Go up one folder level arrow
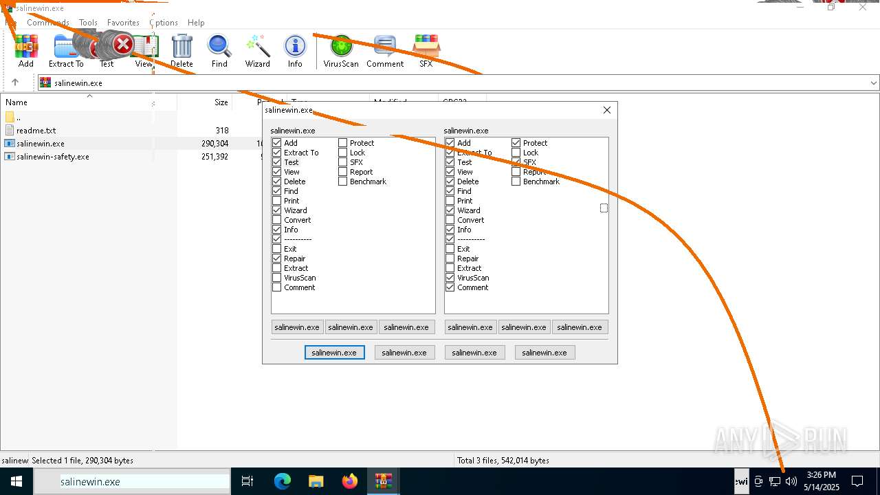Screen dimensions: 880x495 (15, 82)
